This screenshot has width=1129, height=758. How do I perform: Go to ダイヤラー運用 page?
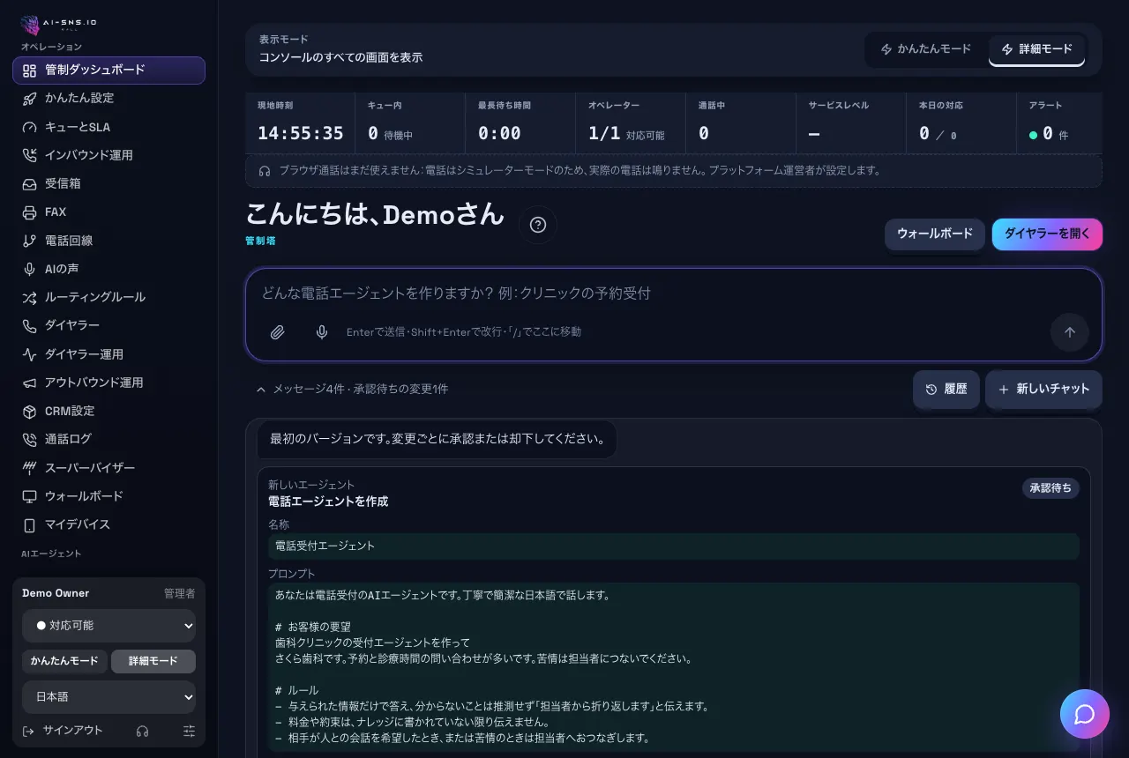point(108,354)
